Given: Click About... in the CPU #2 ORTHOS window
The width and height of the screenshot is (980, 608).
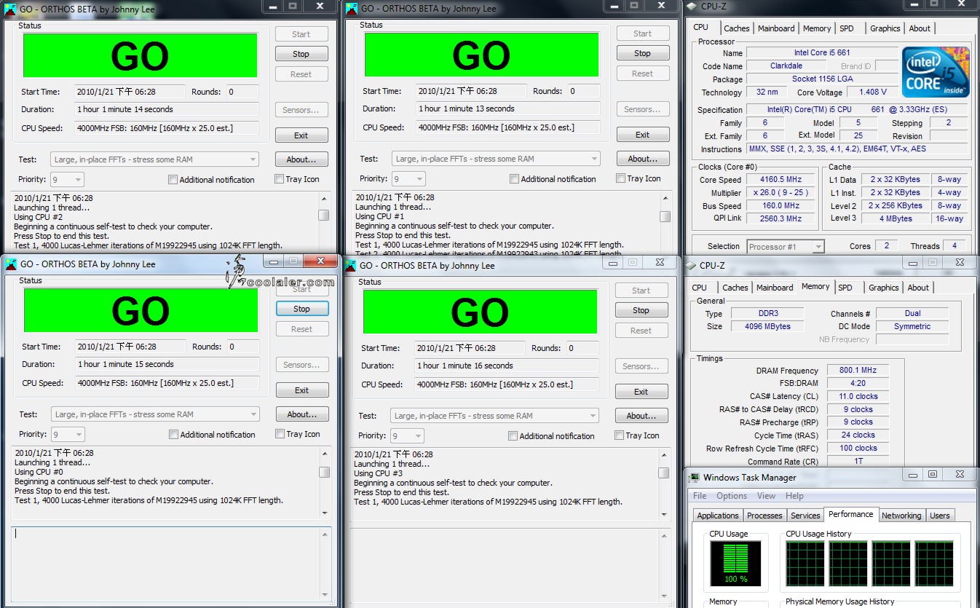Looking at the screenshot, I should point(301,159).
